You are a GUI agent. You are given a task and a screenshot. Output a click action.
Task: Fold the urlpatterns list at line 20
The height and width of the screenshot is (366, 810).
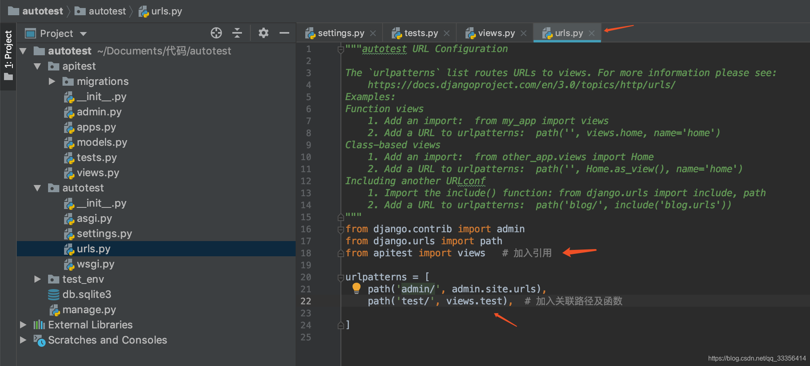coord(341,278)
